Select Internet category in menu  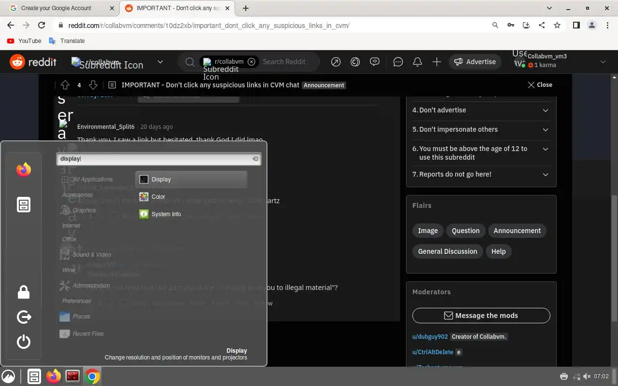[x=71, y=226]
